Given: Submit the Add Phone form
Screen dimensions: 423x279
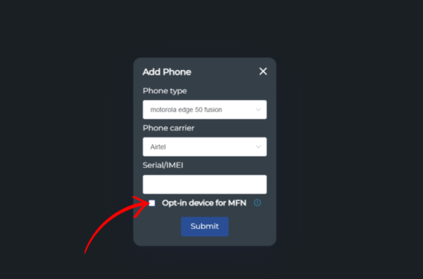Looking at the screenshot, I should (205, 226).
